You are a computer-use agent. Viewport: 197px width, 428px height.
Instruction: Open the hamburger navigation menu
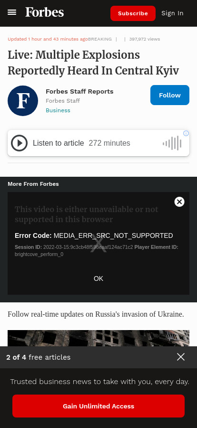click(x=12, y=12)
